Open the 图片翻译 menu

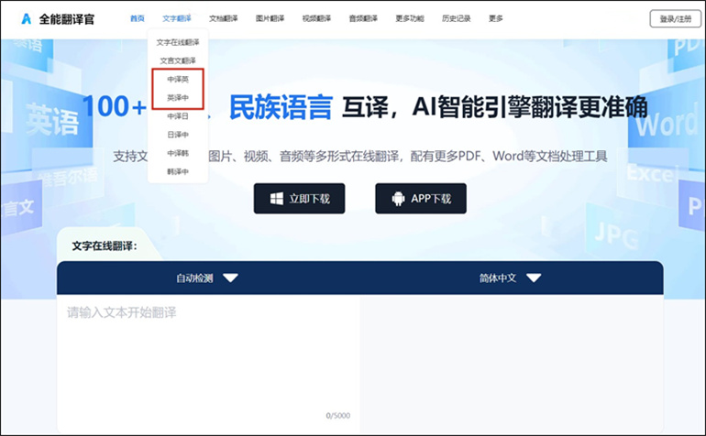click(x=270, y=18)
